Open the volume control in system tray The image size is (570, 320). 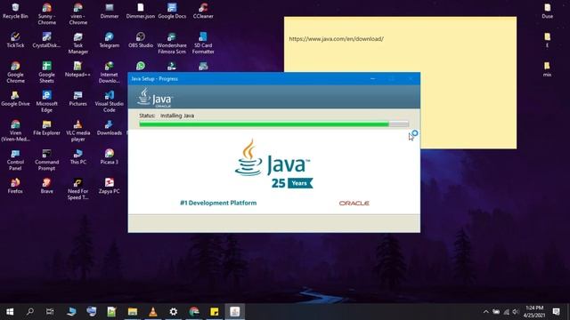tap(516, 311)
